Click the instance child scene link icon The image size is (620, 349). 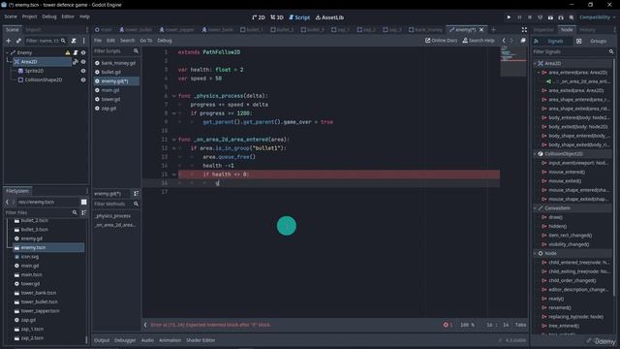pyautogui.click(x=18, y=41)
